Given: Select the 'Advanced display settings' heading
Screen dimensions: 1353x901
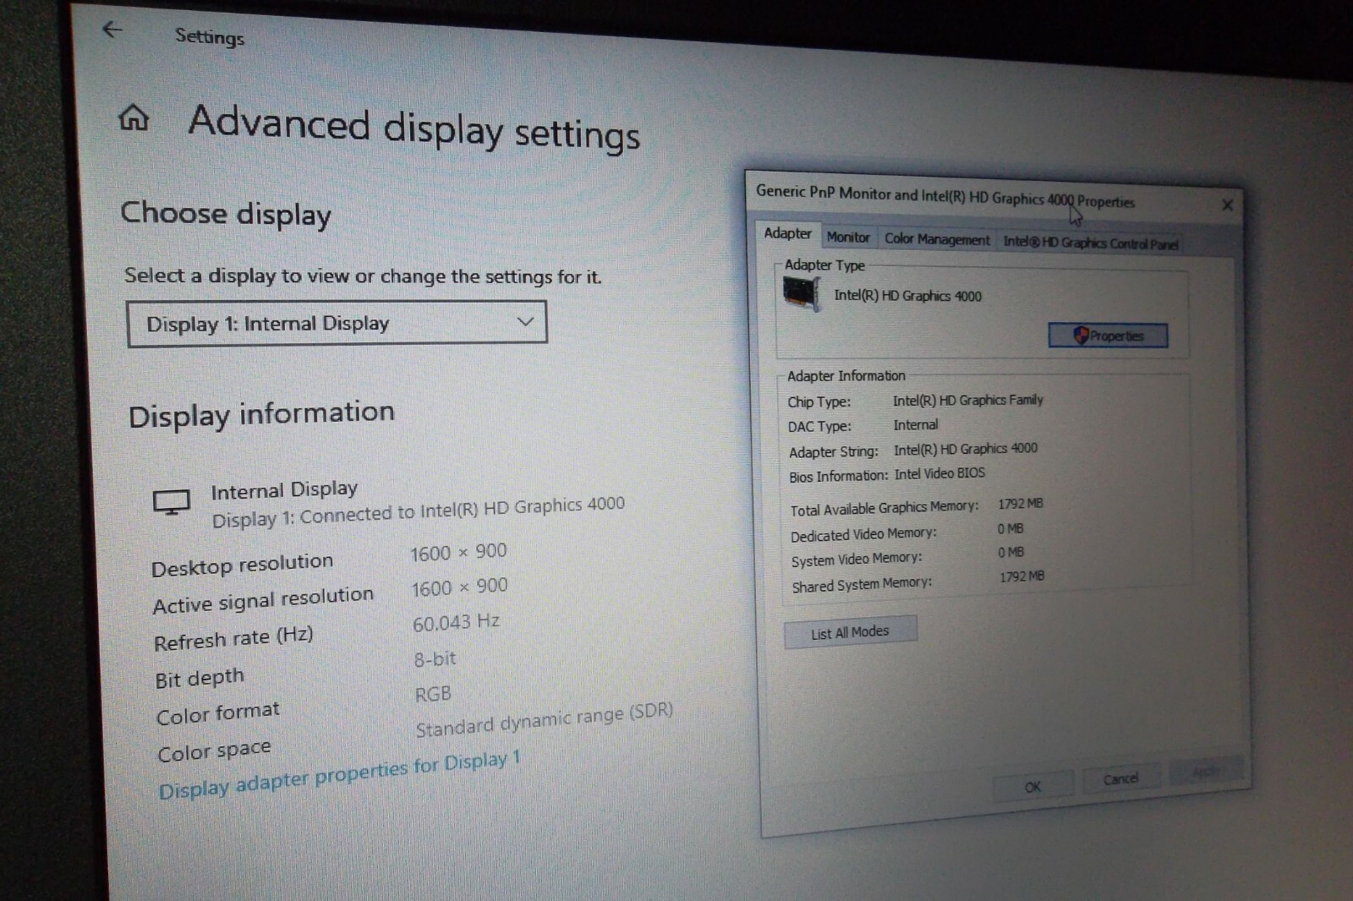Looking at the screenshot, I should (x=414, y=128).
